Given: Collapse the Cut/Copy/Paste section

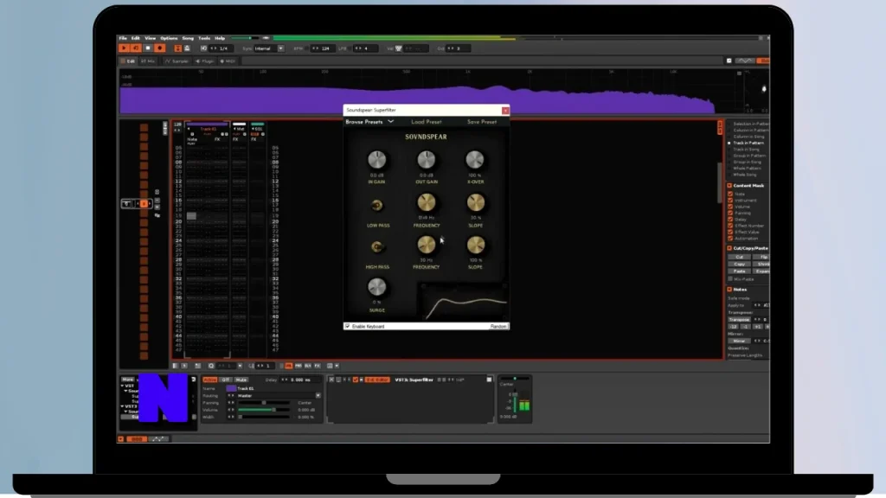Looking at the screenshot, I should click(729, 248).
